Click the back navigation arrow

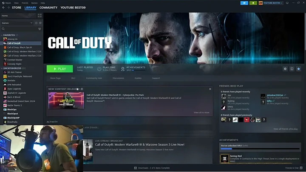[x=3, y=7]
